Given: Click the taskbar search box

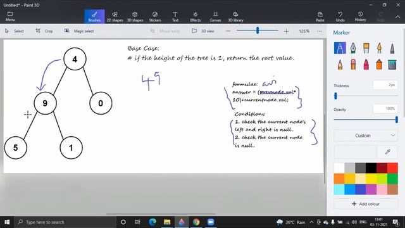Looking at the screenshot, I should click(x=65, y=222).
